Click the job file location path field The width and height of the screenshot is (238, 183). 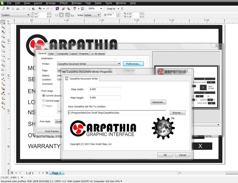117,113
